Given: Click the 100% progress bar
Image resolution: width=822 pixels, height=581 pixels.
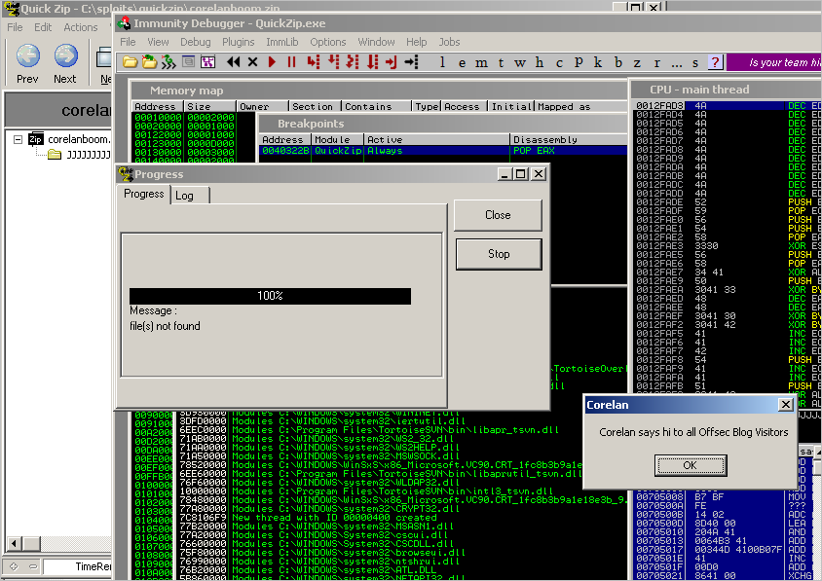Looking at the screenshot, I should click(x=270, y=296).
